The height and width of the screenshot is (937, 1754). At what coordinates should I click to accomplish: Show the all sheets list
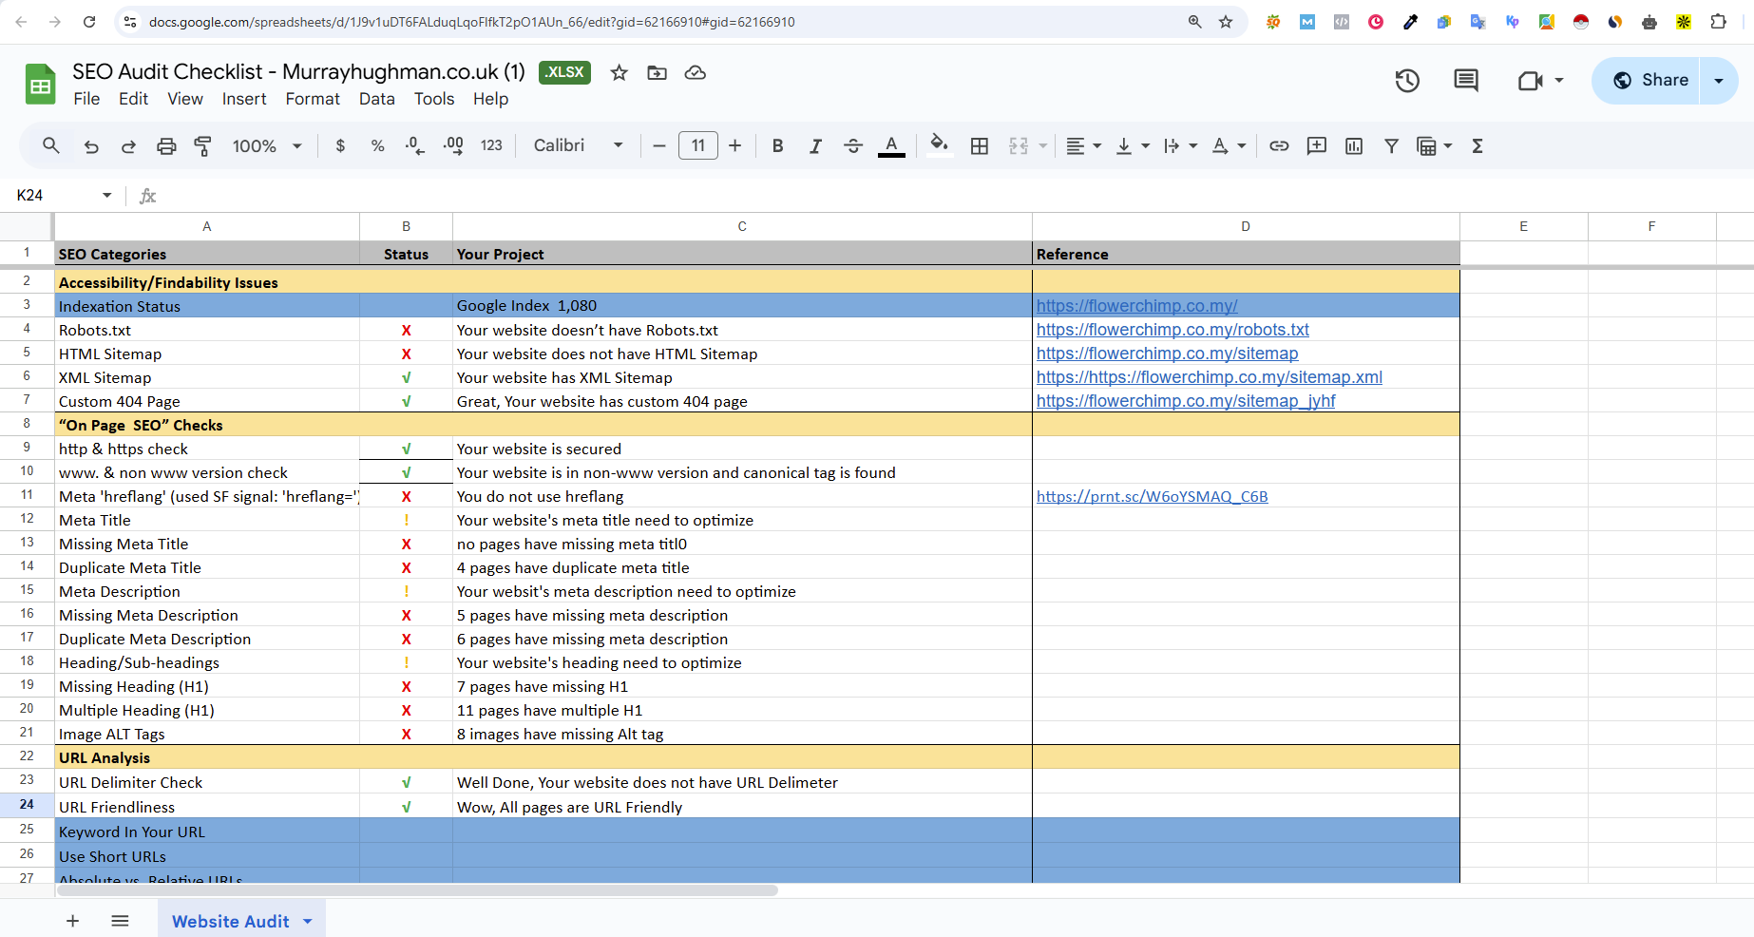point(120,921)
